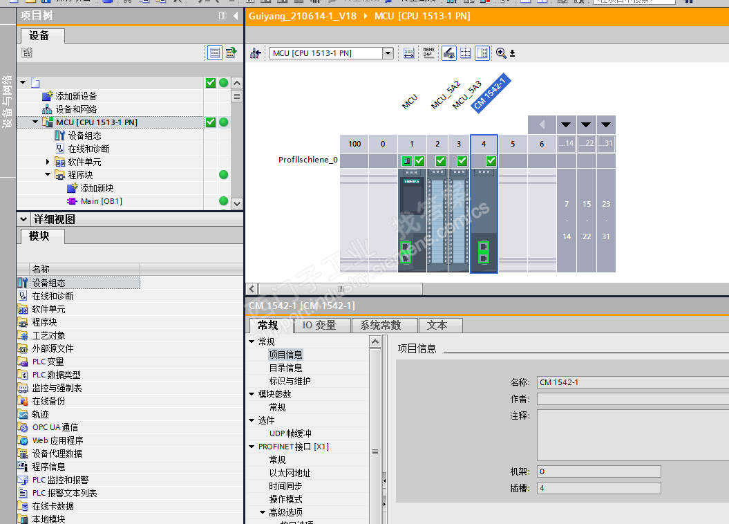Select 监控与强制表 in the detail view list
This screenshot has width=729, height=524.
(x=57, y=389)
